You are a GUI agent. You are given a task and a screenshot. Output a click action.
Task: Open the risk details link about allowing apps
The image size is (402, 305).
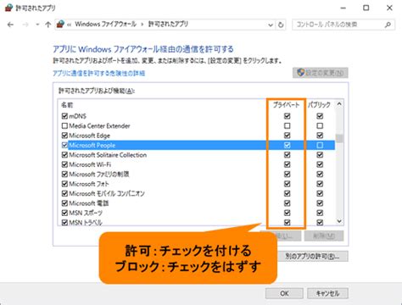click(99, 73)
